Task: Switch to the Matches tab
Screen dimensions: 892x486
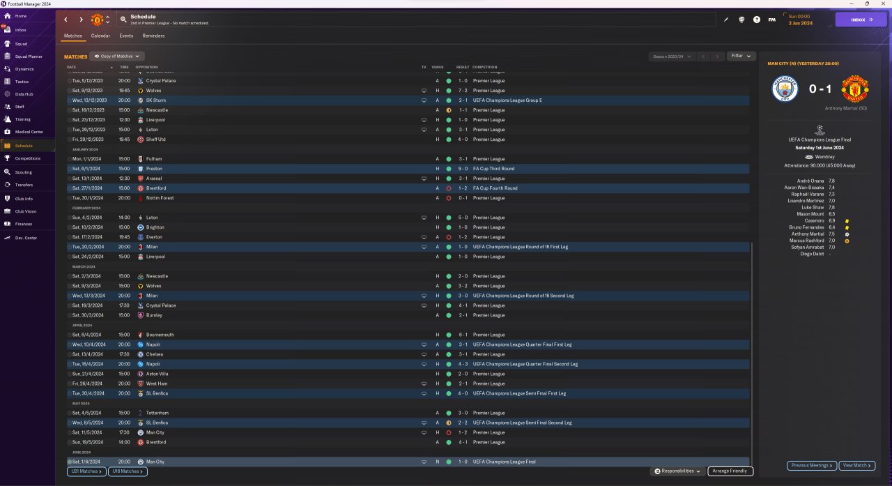Action: (73, 36)
